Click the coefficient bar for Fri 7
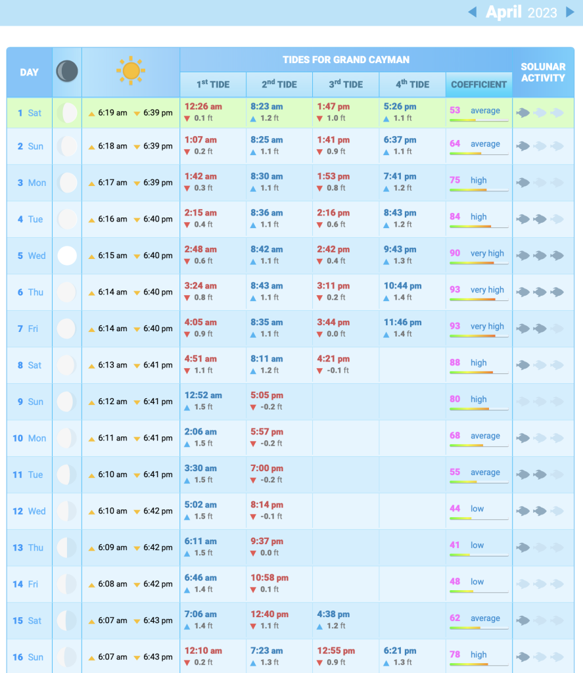Viewport: 583px width, 673px height. [479, 336]
